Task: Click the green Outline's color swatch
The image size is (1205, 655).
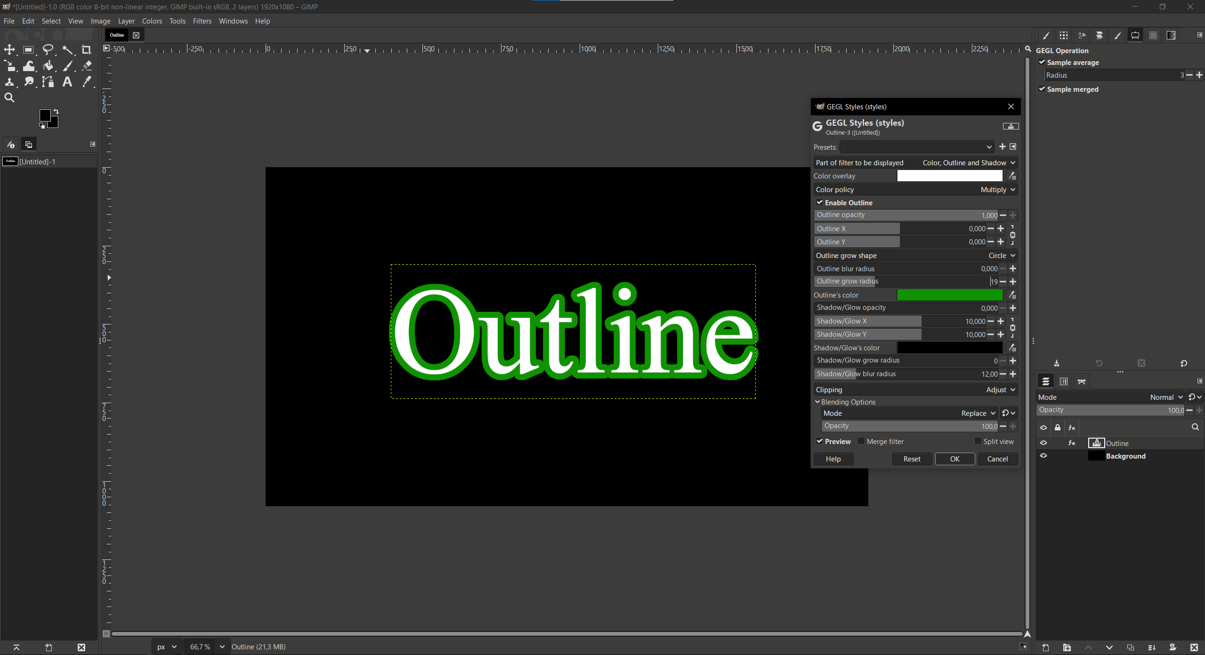Action: (949, 295)
